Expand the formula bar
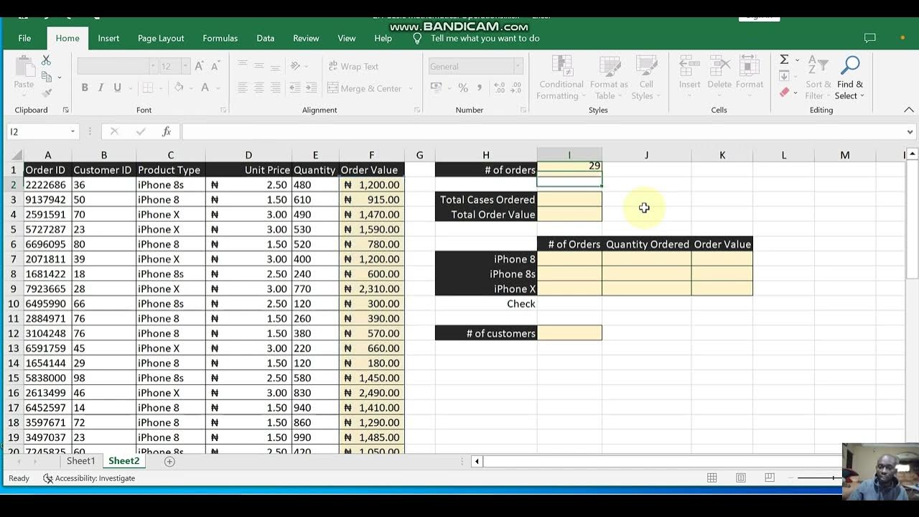The image size is (919, 517). click(910, 132)
